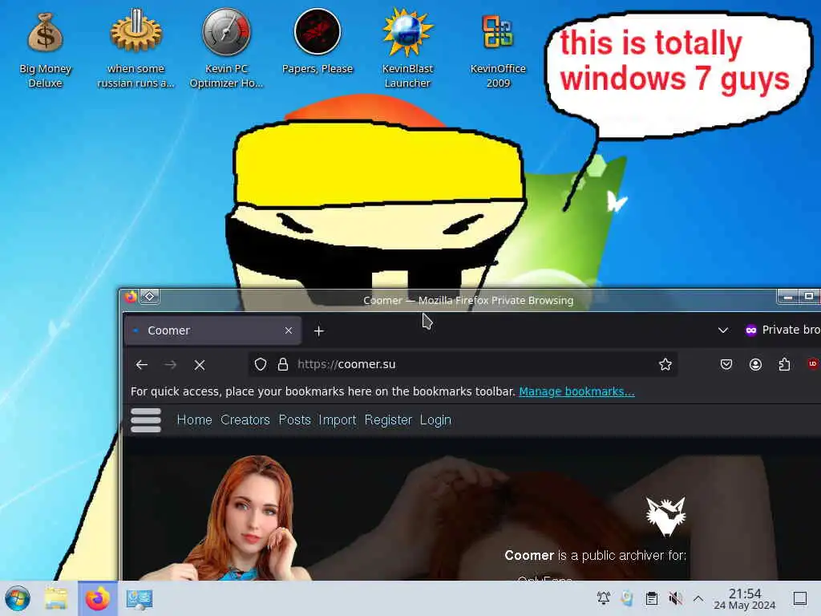Open the extensions puzzle icon
This screenshot has height=616, width=821.
pyautogui.click(x=784, y=365)
